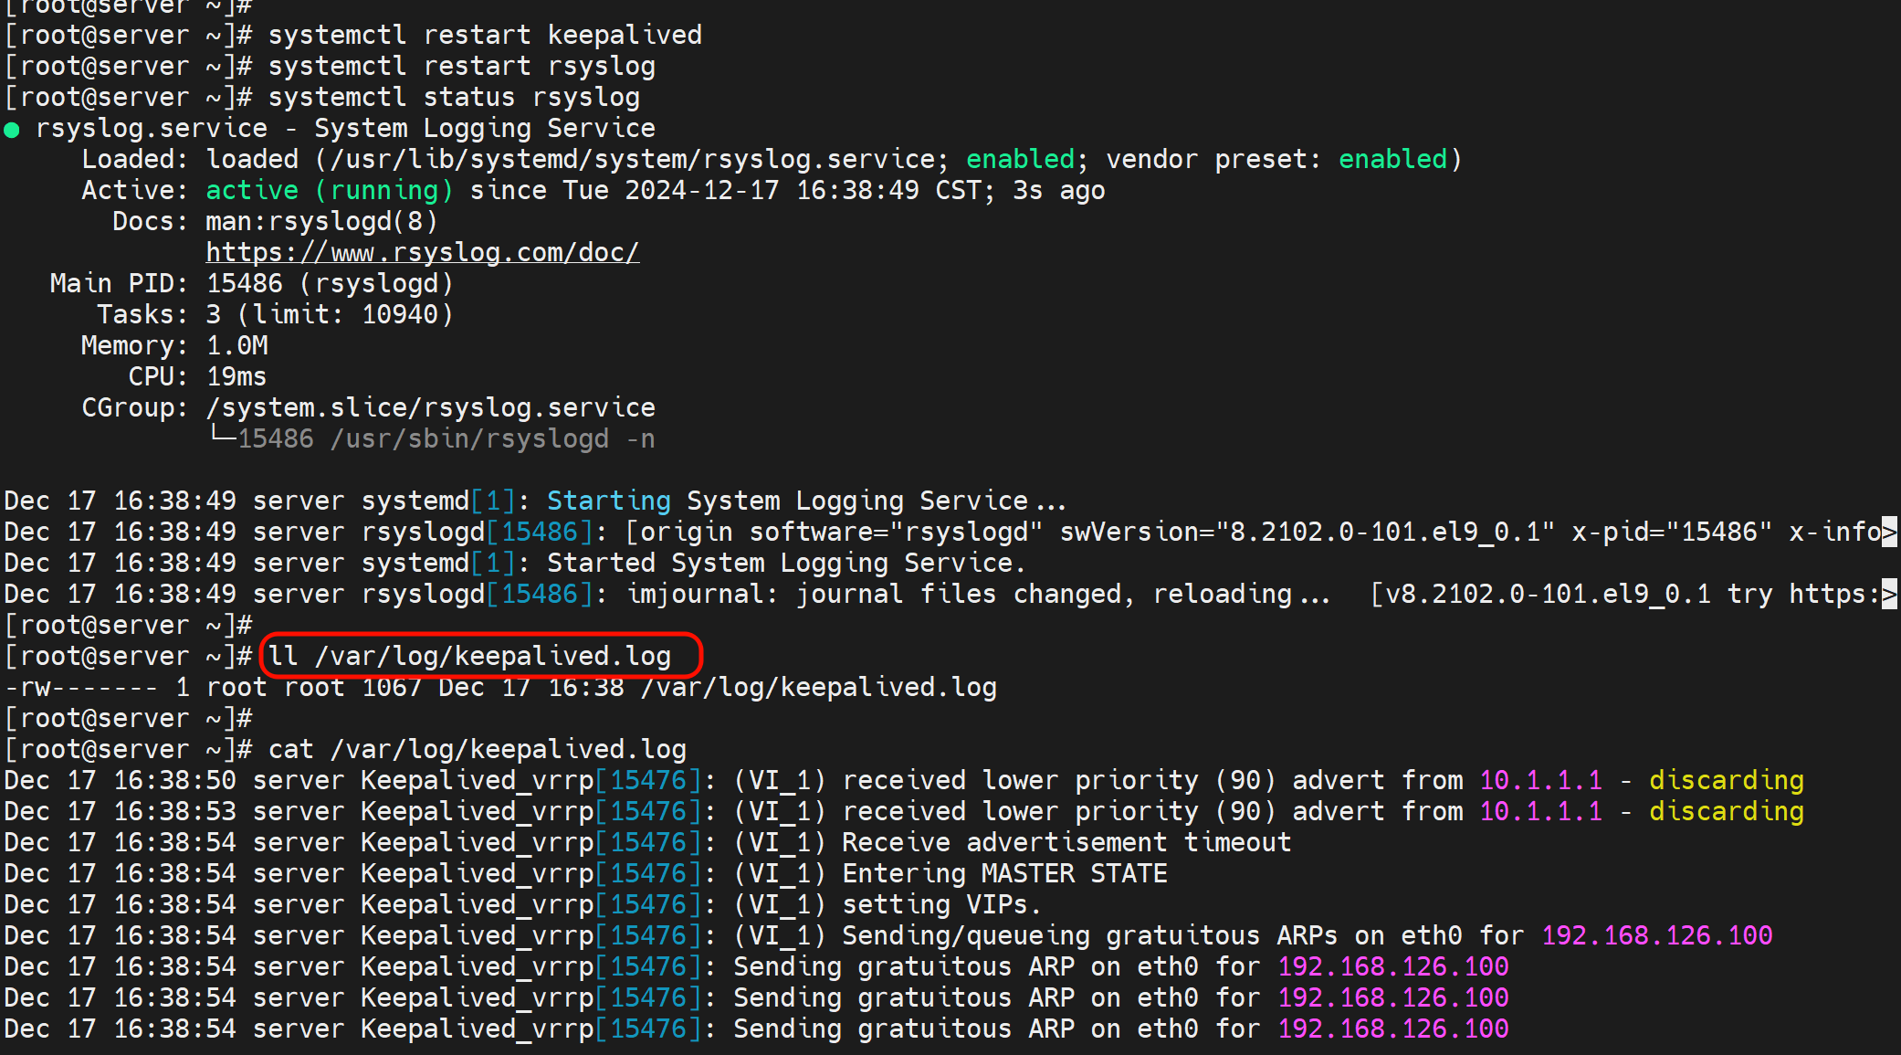Click the loaded unit path '/usr/lib/systemd/system/rsyslog.service'
Image resolution: width=1901 pixels, height=1055 pixels.
tap(633, 159)
